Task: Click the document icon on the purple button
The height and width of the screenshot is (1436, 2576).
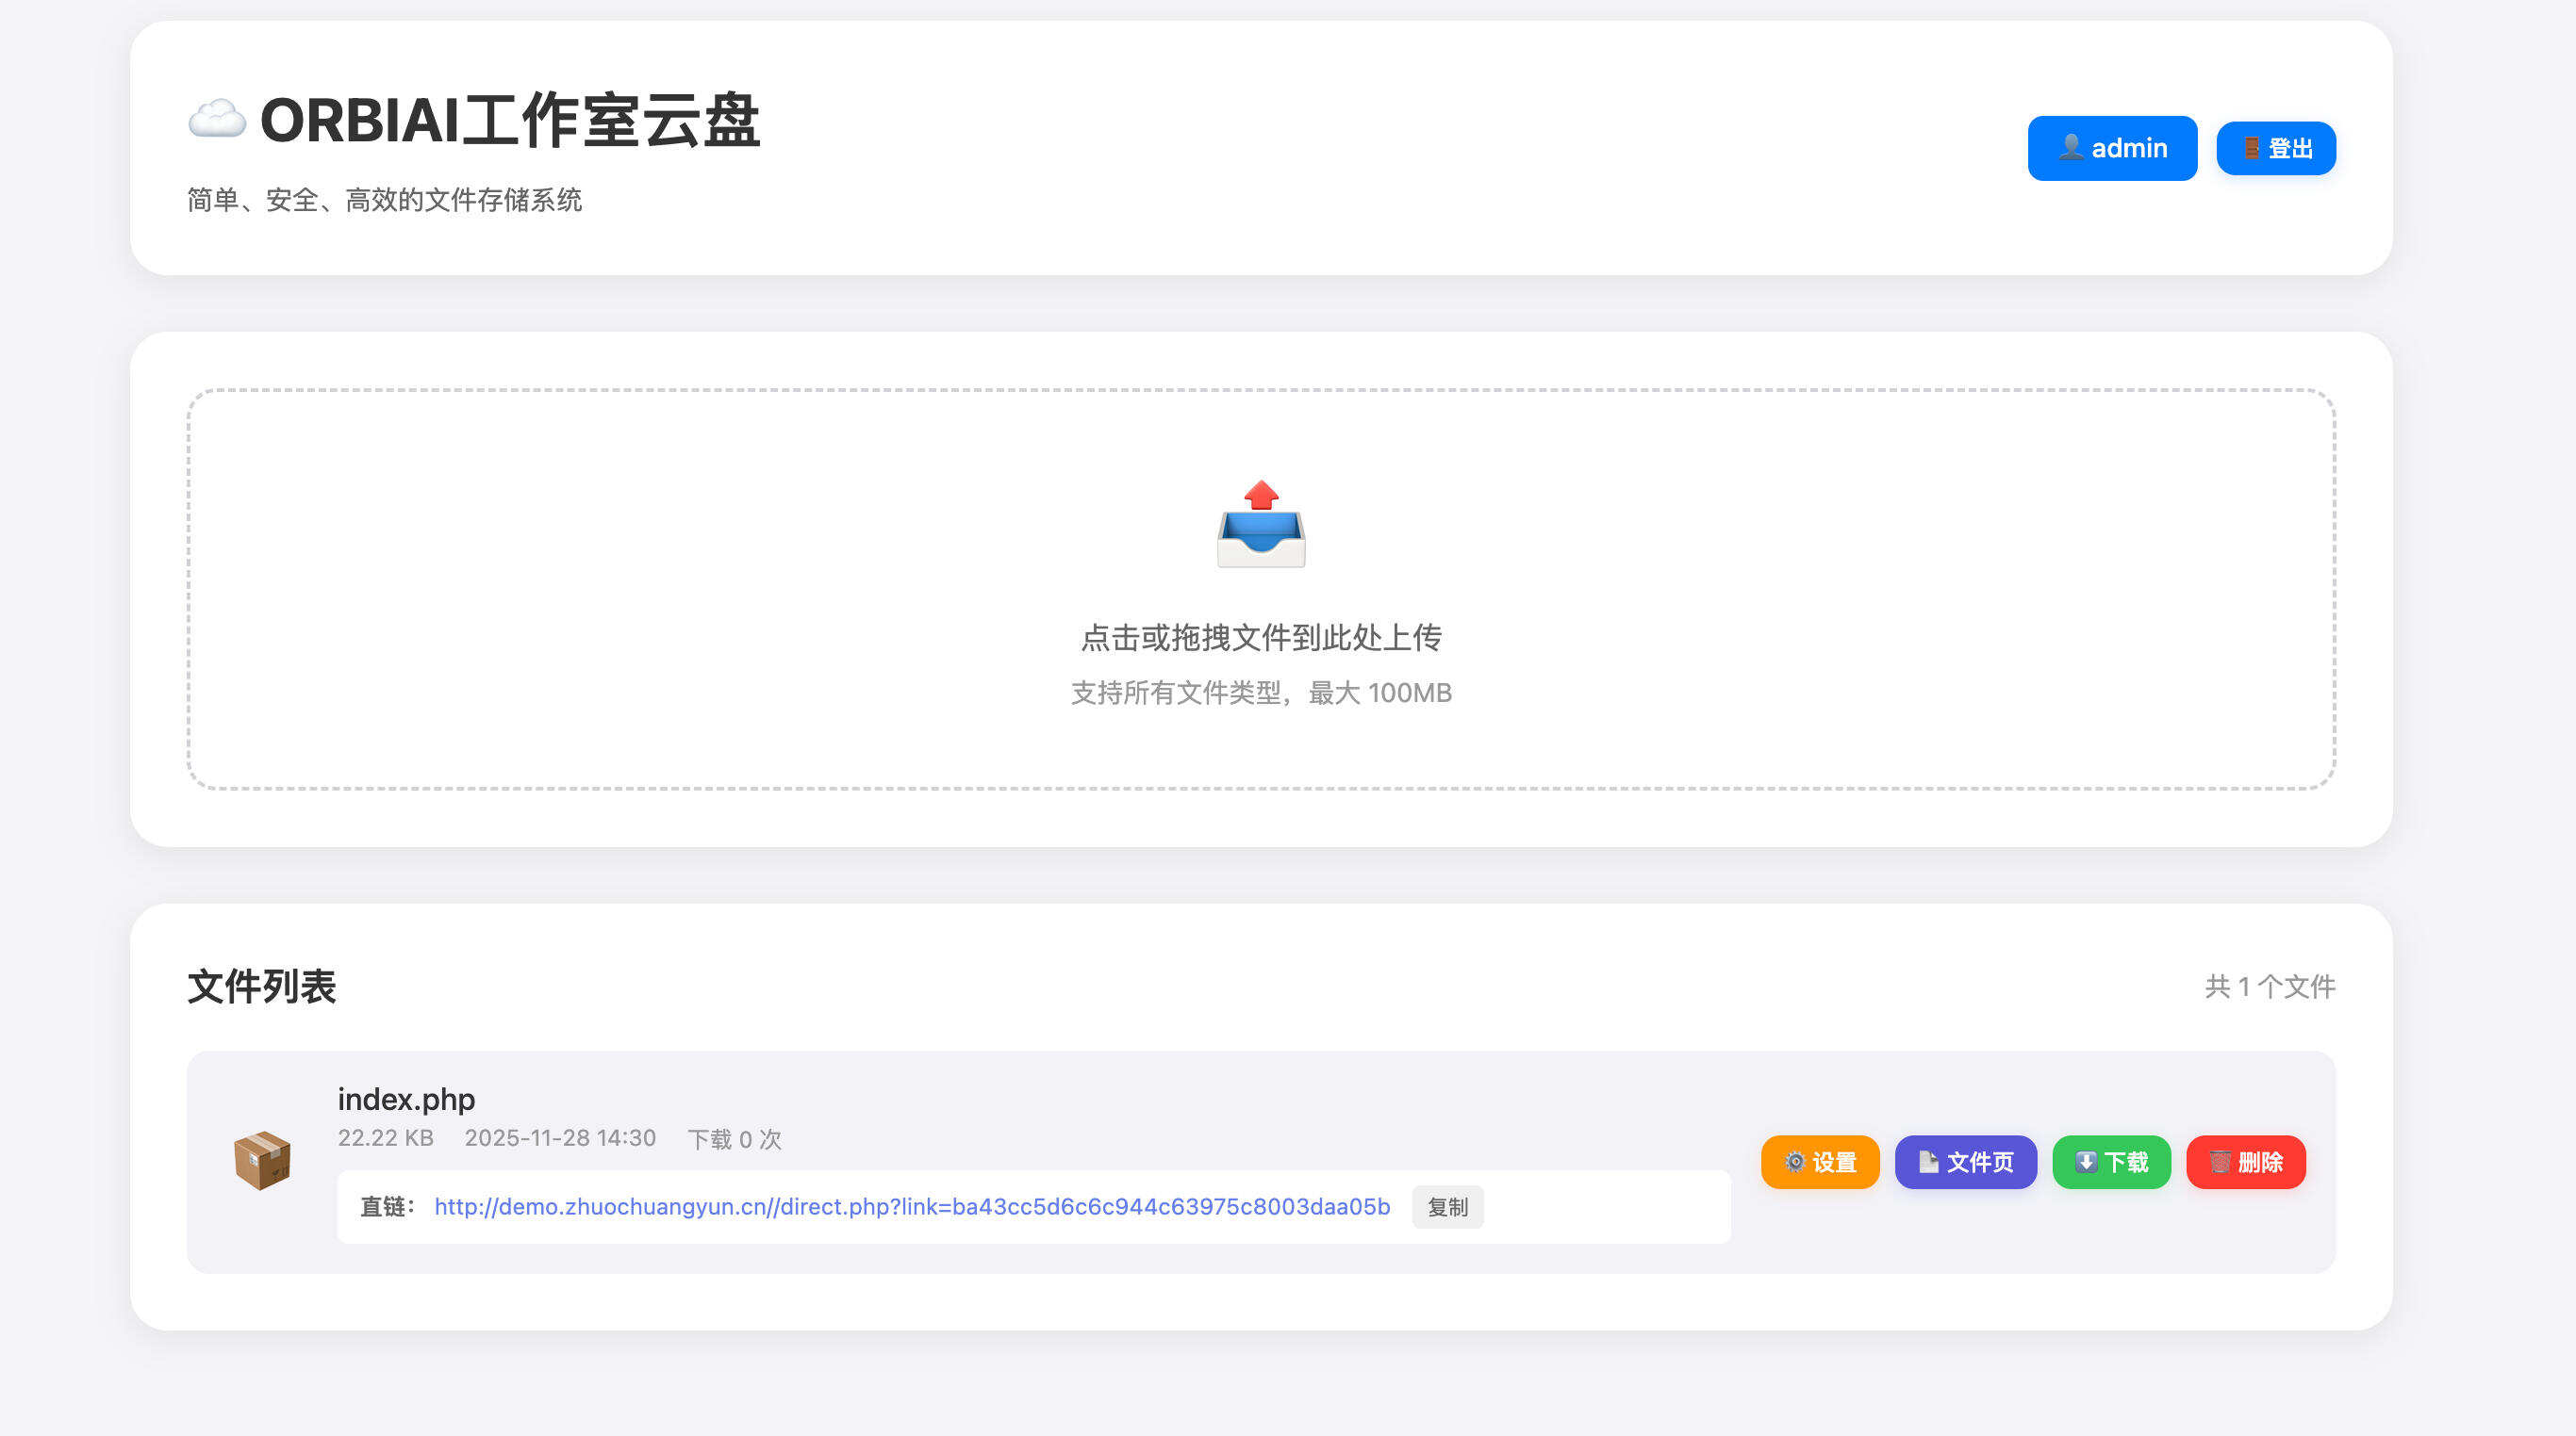Action: (1927, 1162)
